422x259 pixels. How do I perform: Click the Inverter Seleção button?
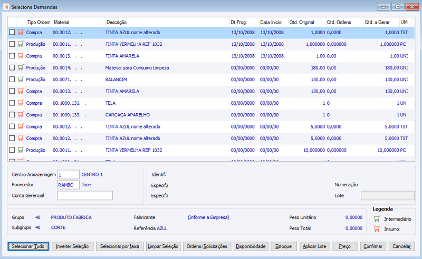coord(72,246)
